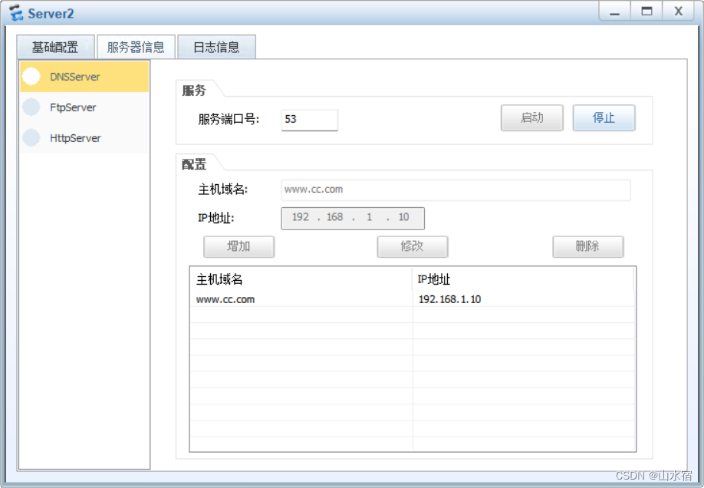Click the 启动 start button
Viewport: 704px width, 488px height.
pyautogui.click(x=531, y=118)
